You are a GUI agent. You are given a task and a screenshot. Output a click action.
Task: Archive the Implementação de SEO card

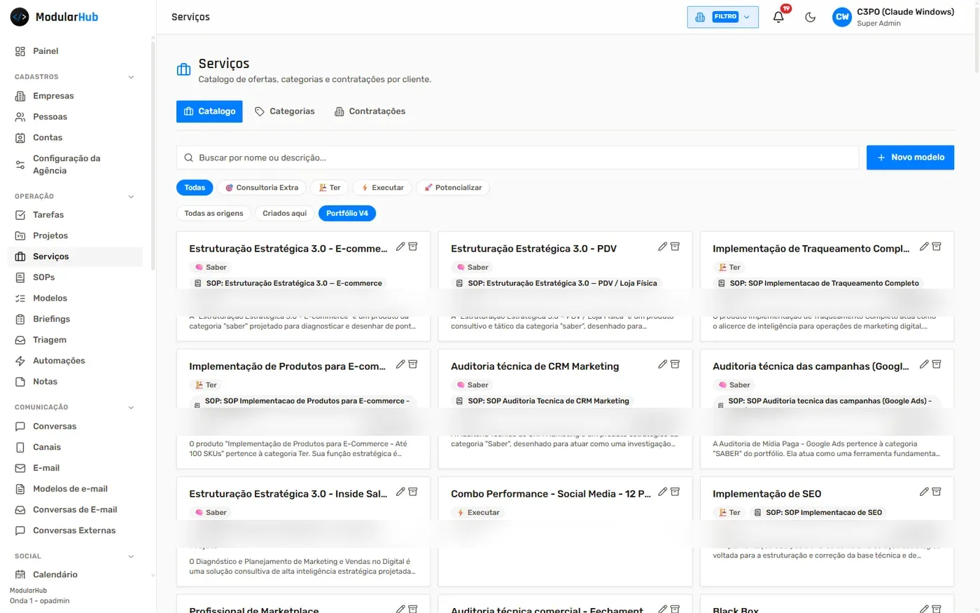(937, 492)
